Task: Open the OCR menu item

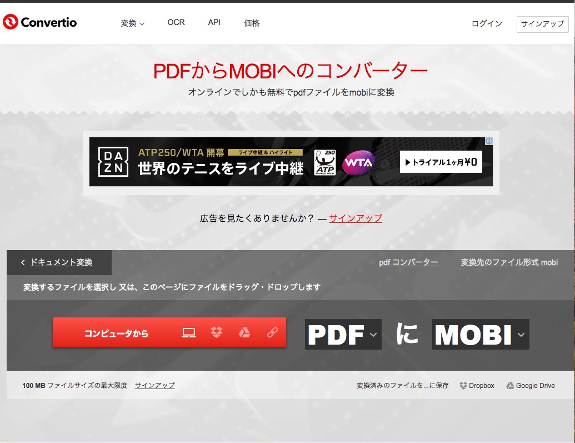Action: pos(176,23)
